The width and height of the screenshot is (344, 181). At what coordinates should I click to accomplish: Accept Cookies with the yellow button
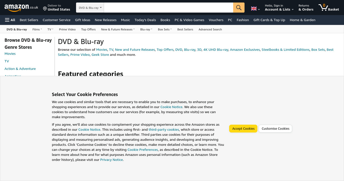[x=243, y=128]
